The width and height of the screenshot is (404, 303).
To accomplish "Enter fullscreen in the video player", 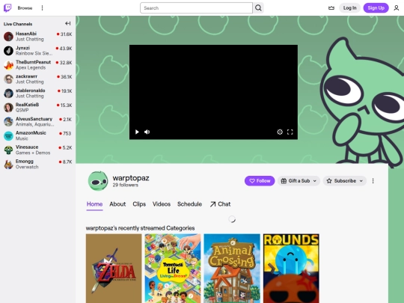I will tap(290, 132).
